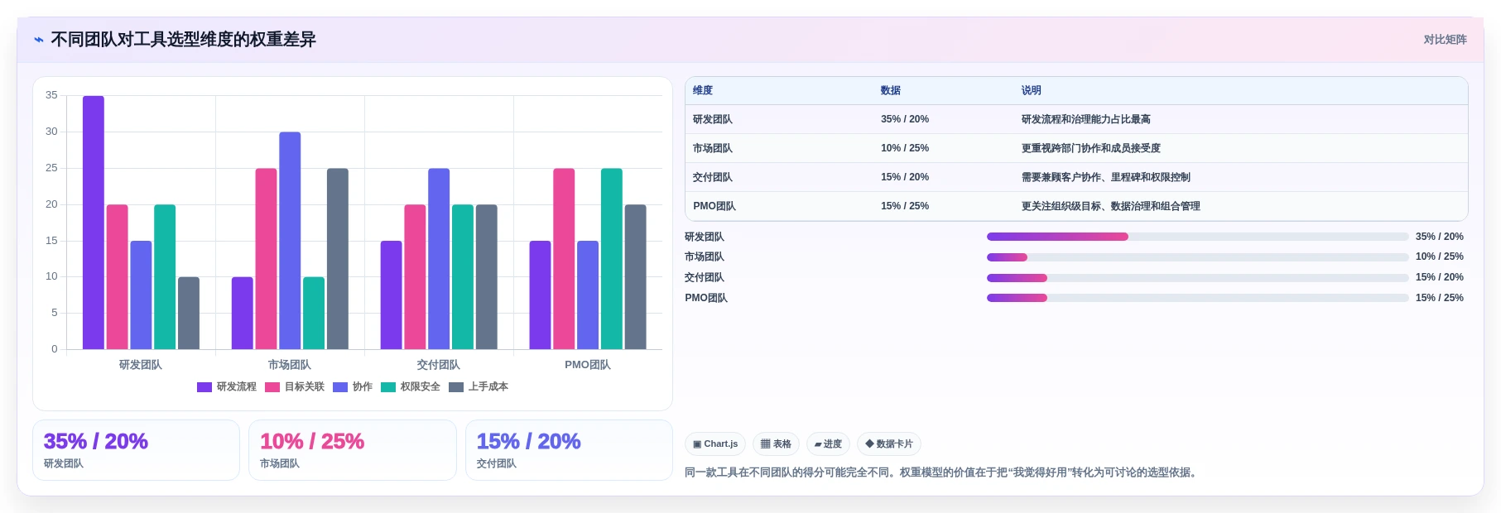The image size is (1501, 513).
Task: Click the header icon beside the panel title
Action: pos(39,40)
